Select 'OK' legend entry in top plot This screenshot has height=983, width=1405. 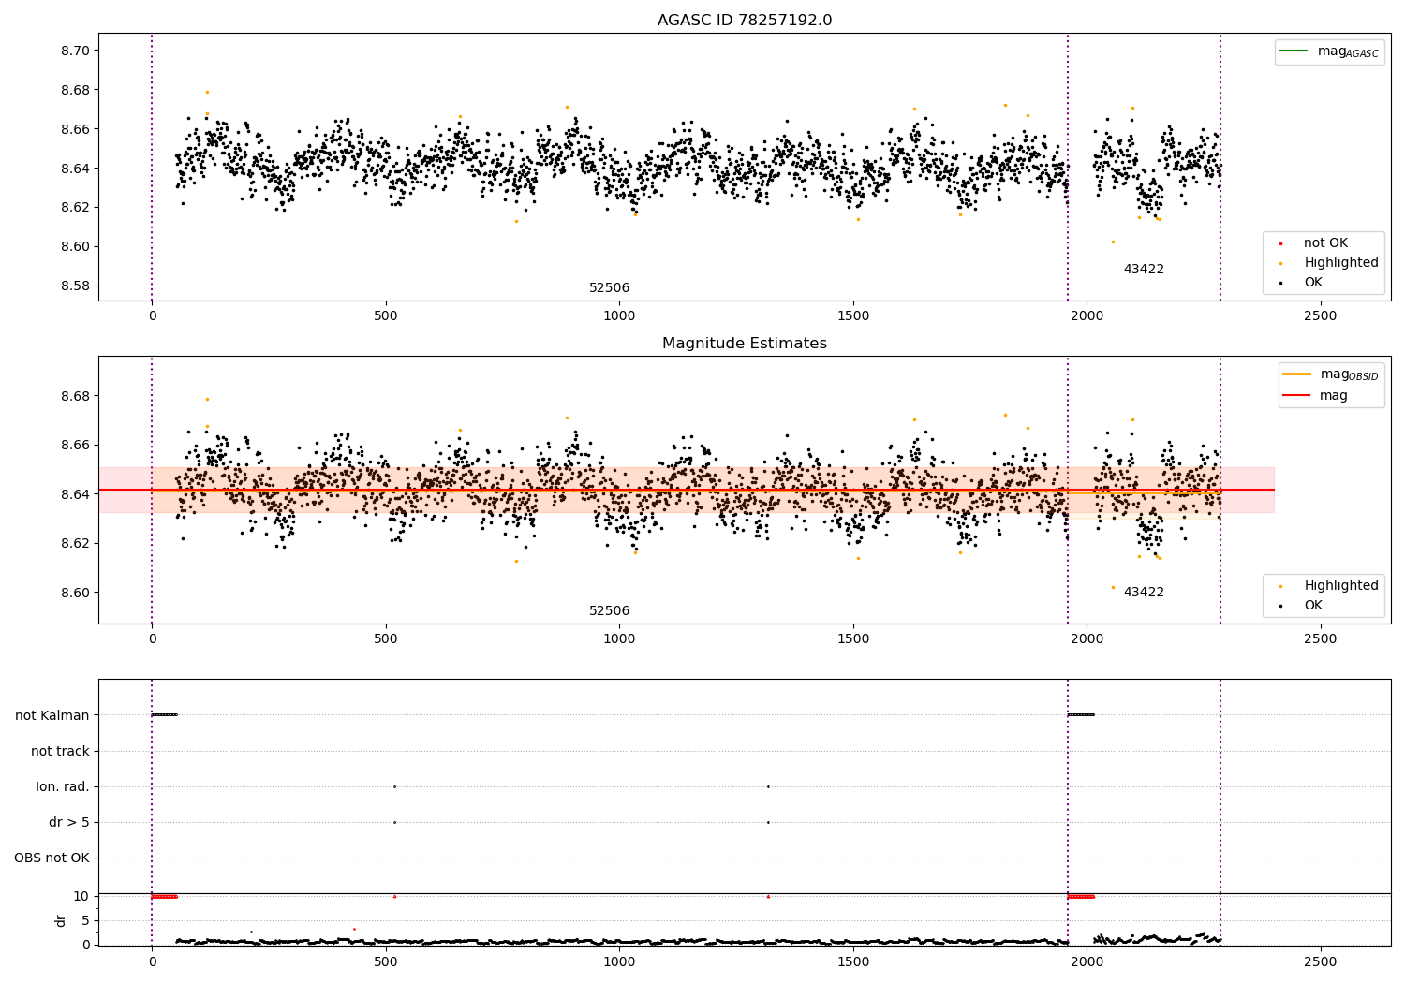point(1313,283)
